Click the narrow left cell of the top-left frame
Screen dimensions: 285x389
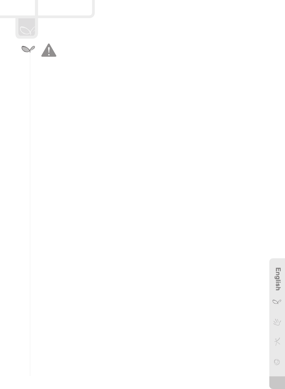(17, 7)
